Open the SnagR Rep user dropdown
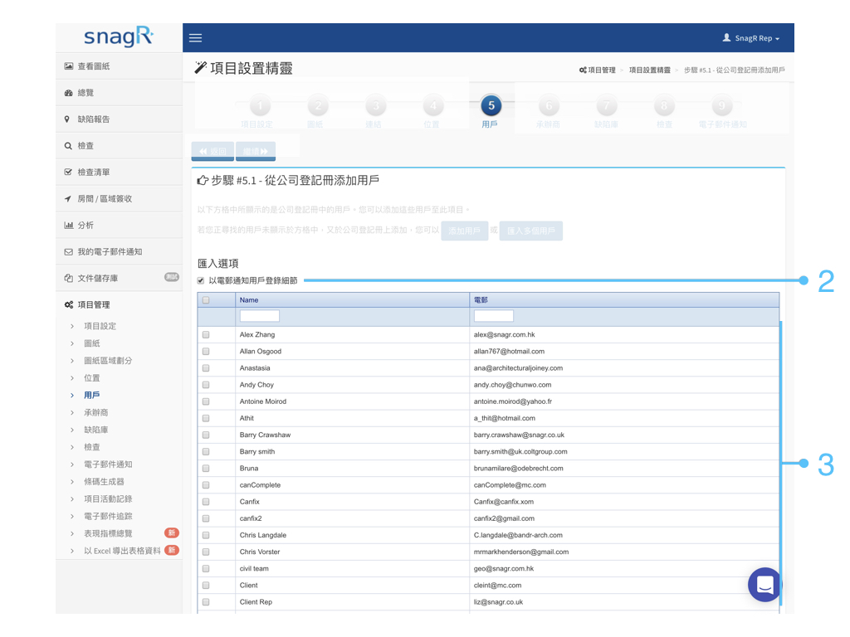850x637 pixels. (x=751, y=38)
